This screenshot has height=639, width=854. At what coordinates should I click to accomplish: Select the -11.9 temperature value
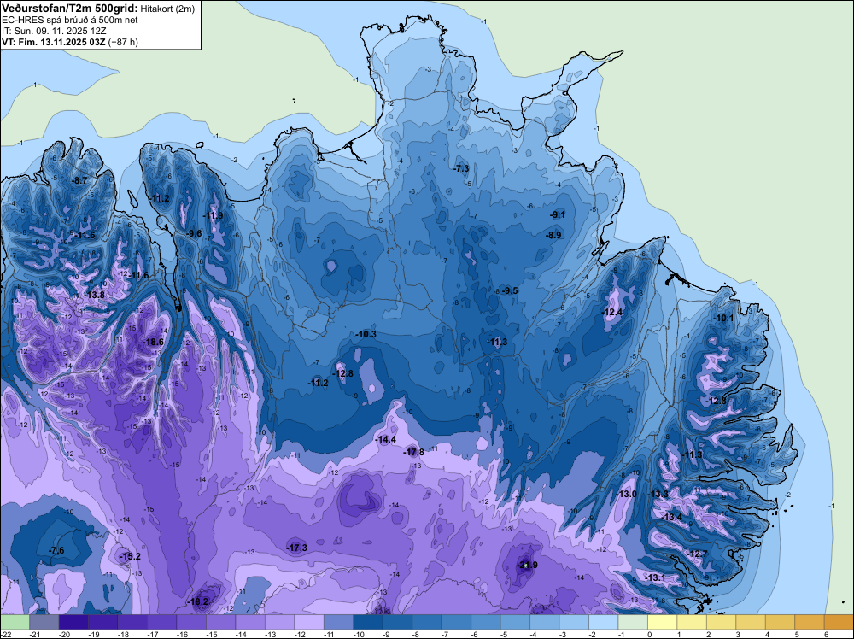click(213, 216)
